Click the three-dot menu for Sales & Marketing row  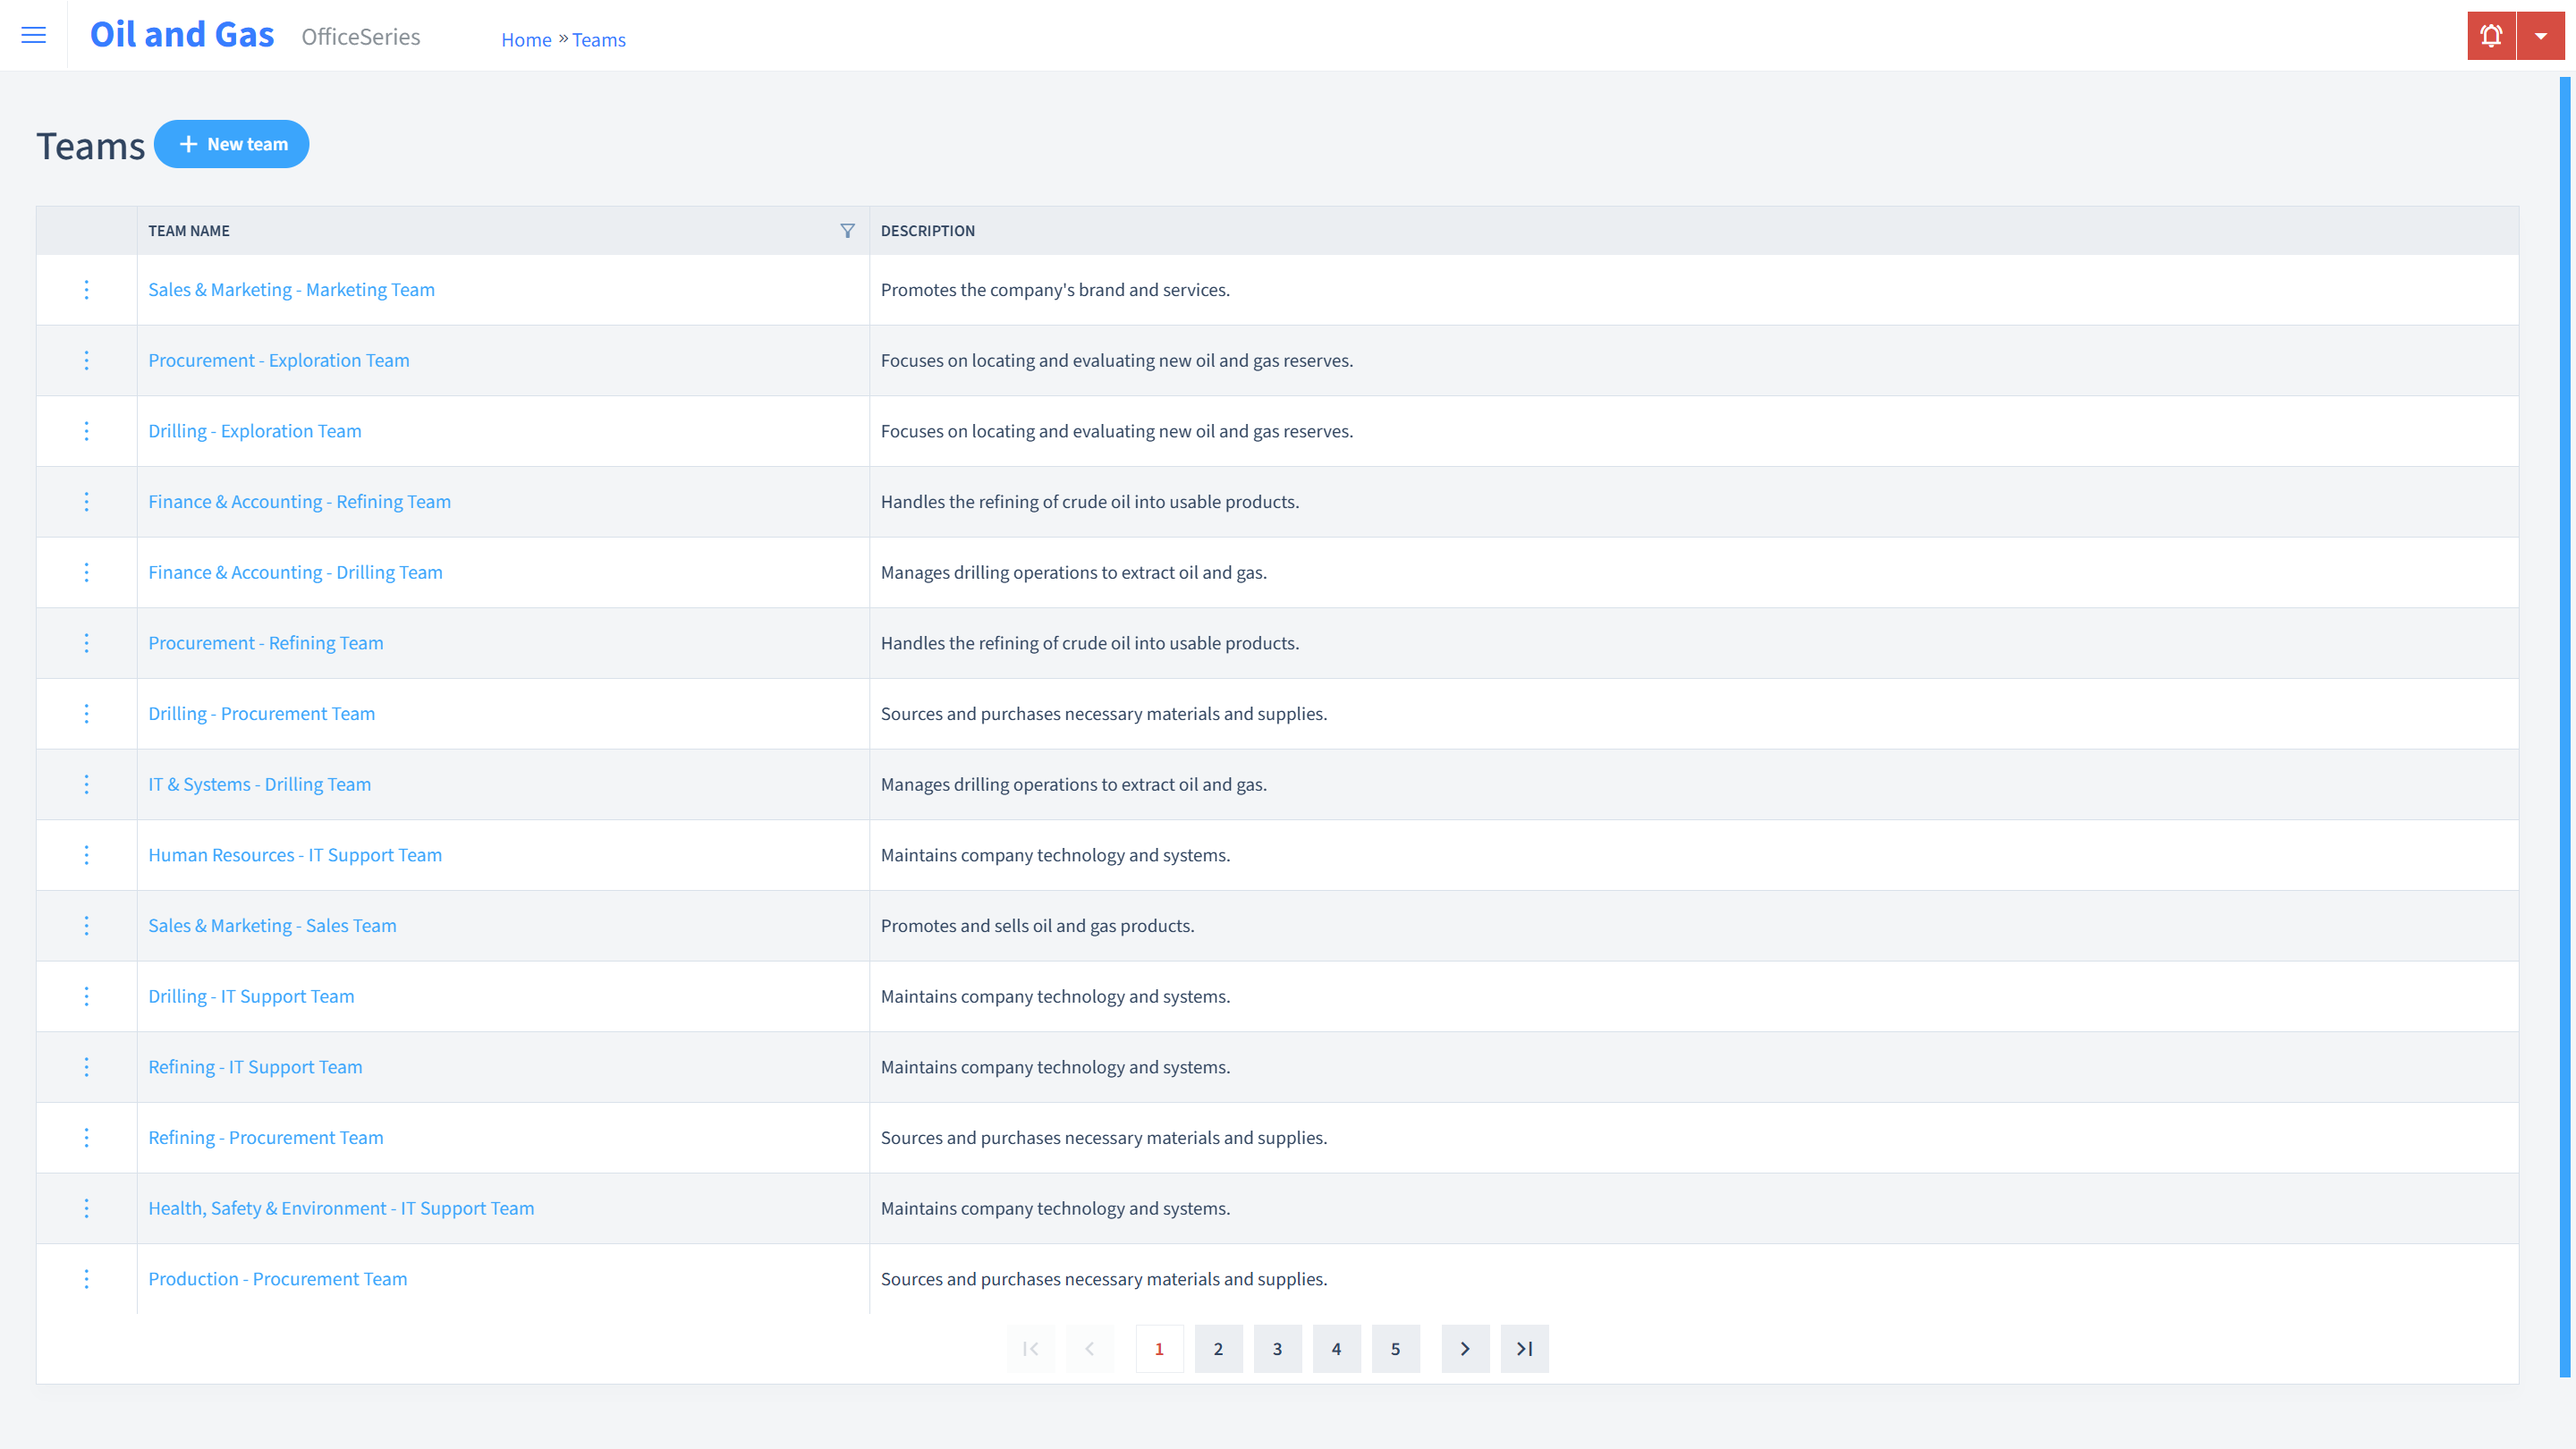[85, 288]
